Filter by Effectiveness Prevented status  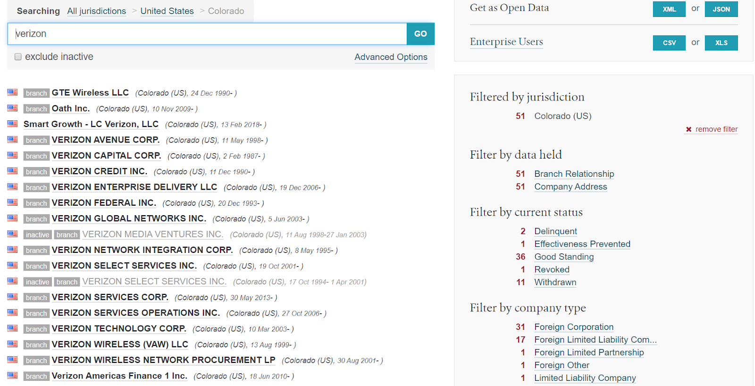click(582, 244)
